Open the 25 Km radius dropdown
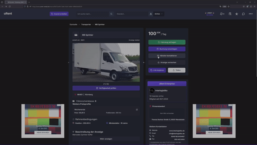The image size is (257, 145). tap(158, 14)
